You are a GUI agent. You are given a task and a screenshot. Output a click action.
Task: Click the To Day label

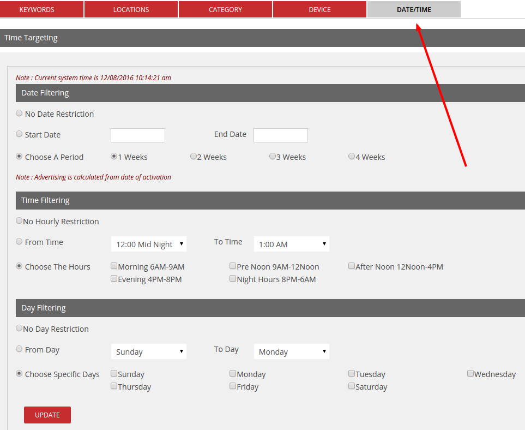tap(226, 350)
